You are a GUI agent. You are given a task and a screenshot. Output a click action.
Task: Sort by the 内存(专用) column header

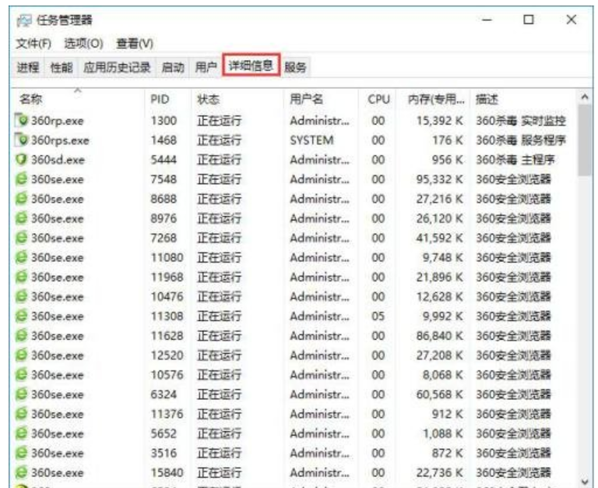coord(435,100)
